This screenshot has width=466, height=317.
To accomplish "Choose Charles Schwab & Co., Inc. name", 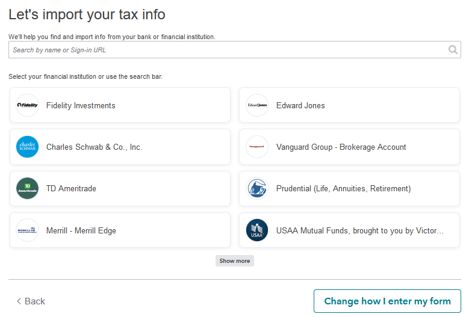I will point(94,147).
